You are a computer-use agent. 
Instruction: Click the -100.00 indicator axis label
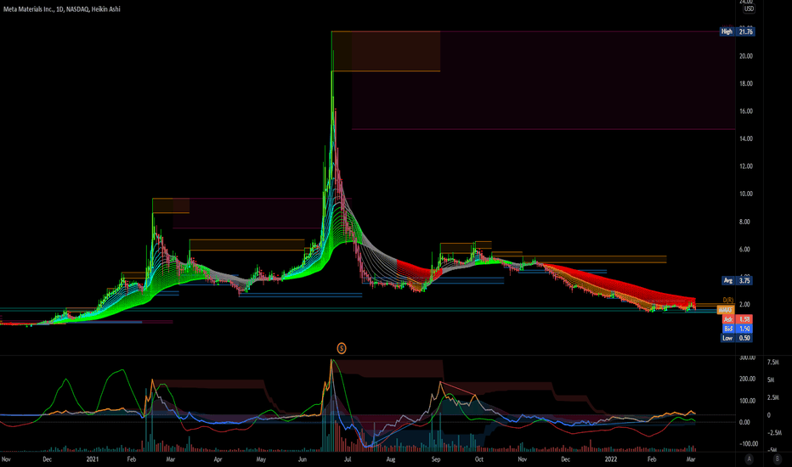click(749, 444)
